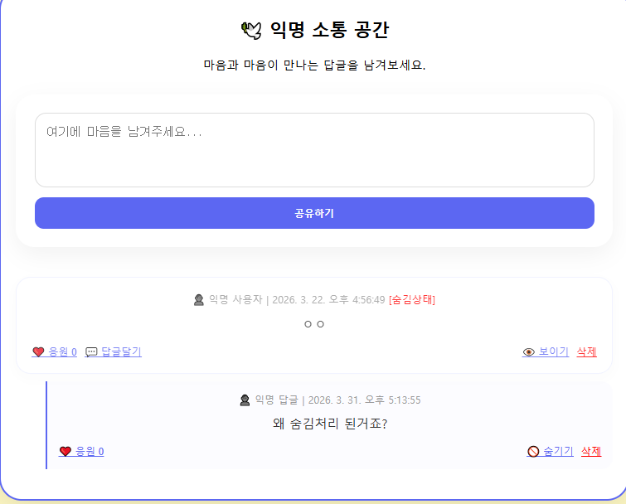Image resolution: width=626 pixels, height=504 pixels.
Task: Click the reply text '왜 숨김처리 된거죠?'
Action: pyautogui.click(x=330, y=424)
